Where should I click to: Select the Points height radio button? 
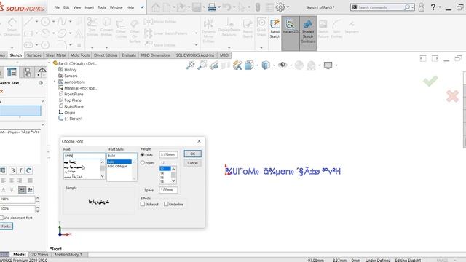[x=143, y=163]
